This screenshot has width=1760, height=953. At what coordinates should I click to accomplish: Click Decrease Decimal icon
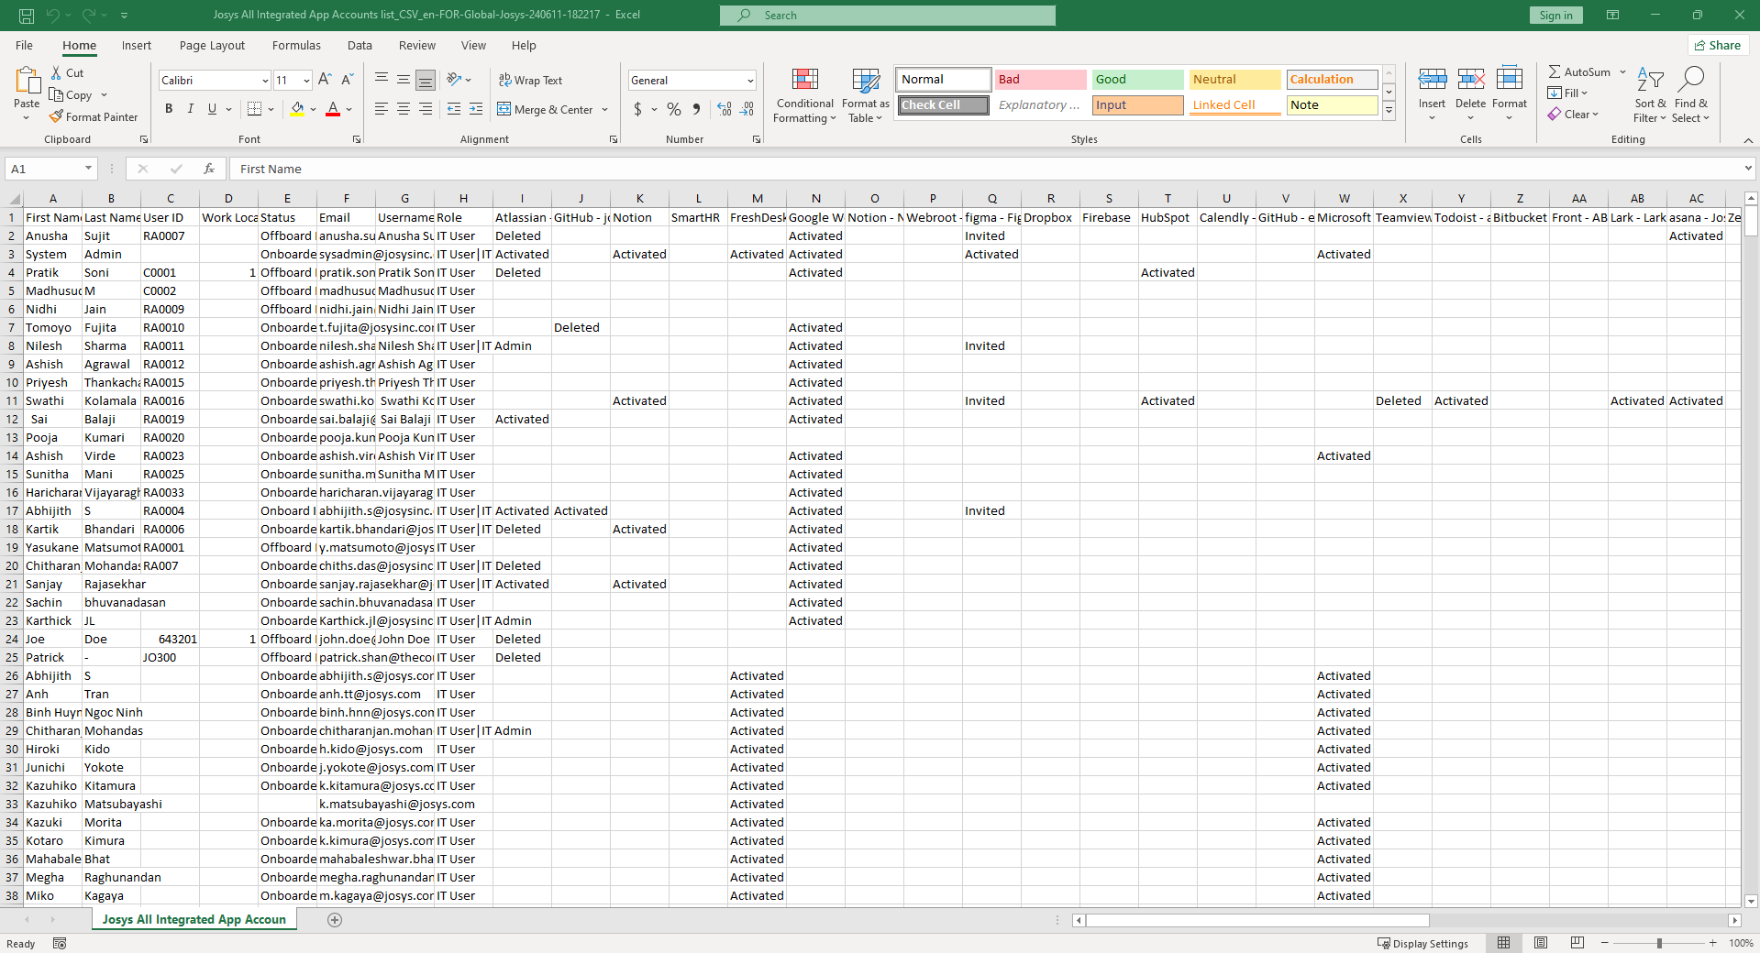(747, 109)
